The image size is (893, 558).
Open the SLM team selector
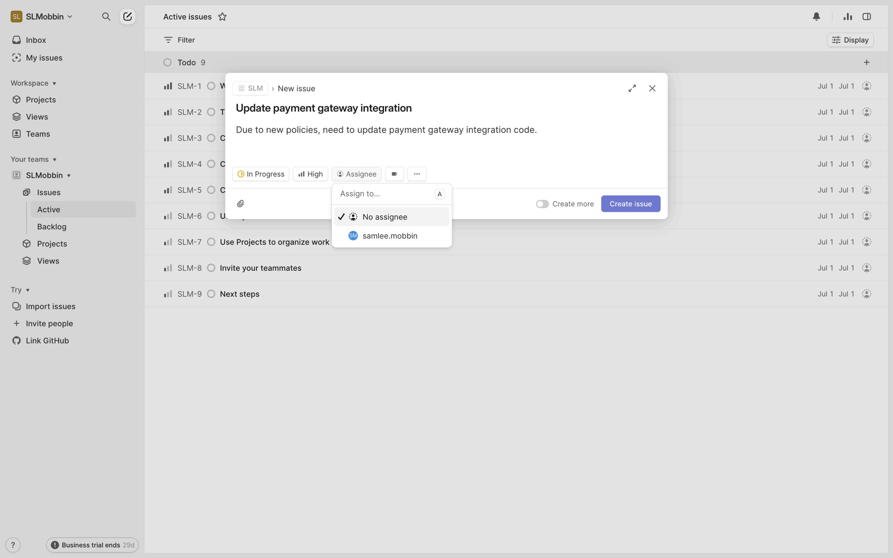[x=250, y=88]
